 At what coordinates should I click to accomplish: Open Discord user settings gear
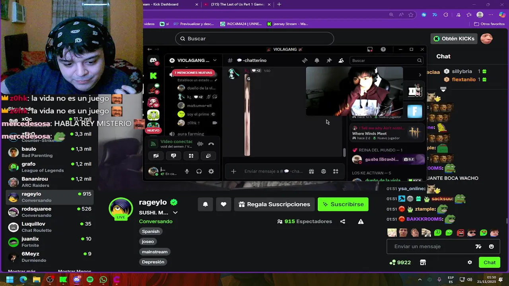tap(211, 171)
